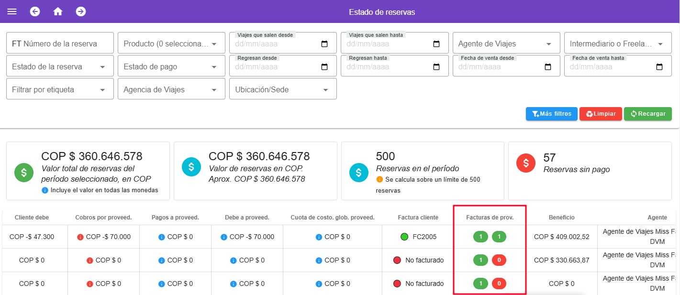Open the Producto dropdown
680x295 pixels.
171,43
